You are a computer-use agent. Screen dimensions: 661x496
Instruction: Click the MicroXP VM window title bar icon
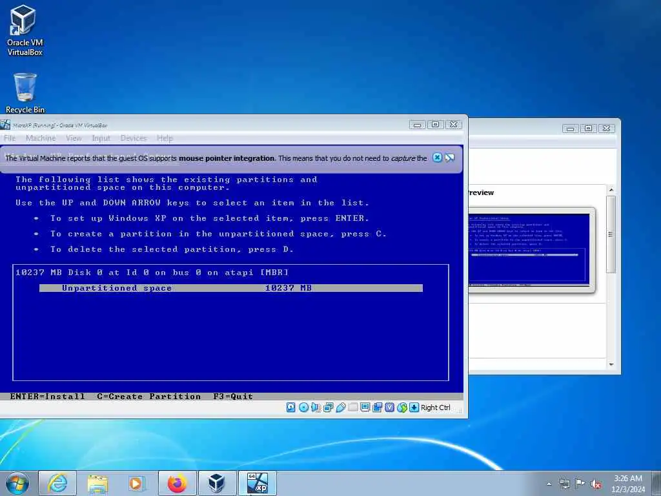(x=5, y=125)
